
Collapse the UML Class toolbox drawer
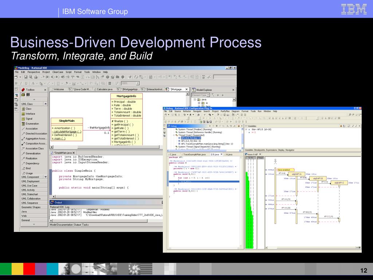(46, 104)
